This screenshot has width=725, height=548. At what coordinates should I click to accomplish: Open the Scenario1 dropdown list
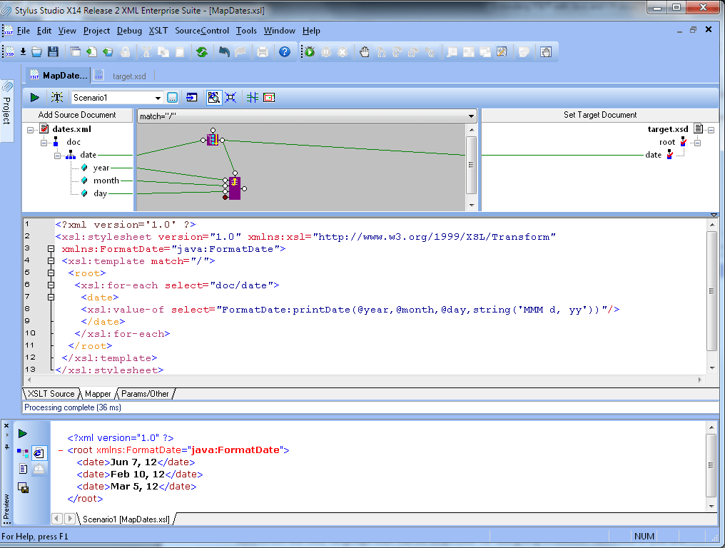158,97
